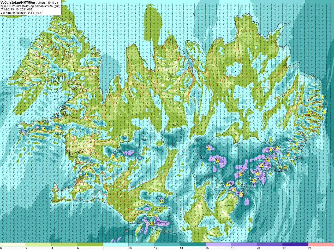Pick the green 4–6 m/s legend swatch
Image resolution: width=334 pixels, height=250 pixels.
tap(64, 245)
